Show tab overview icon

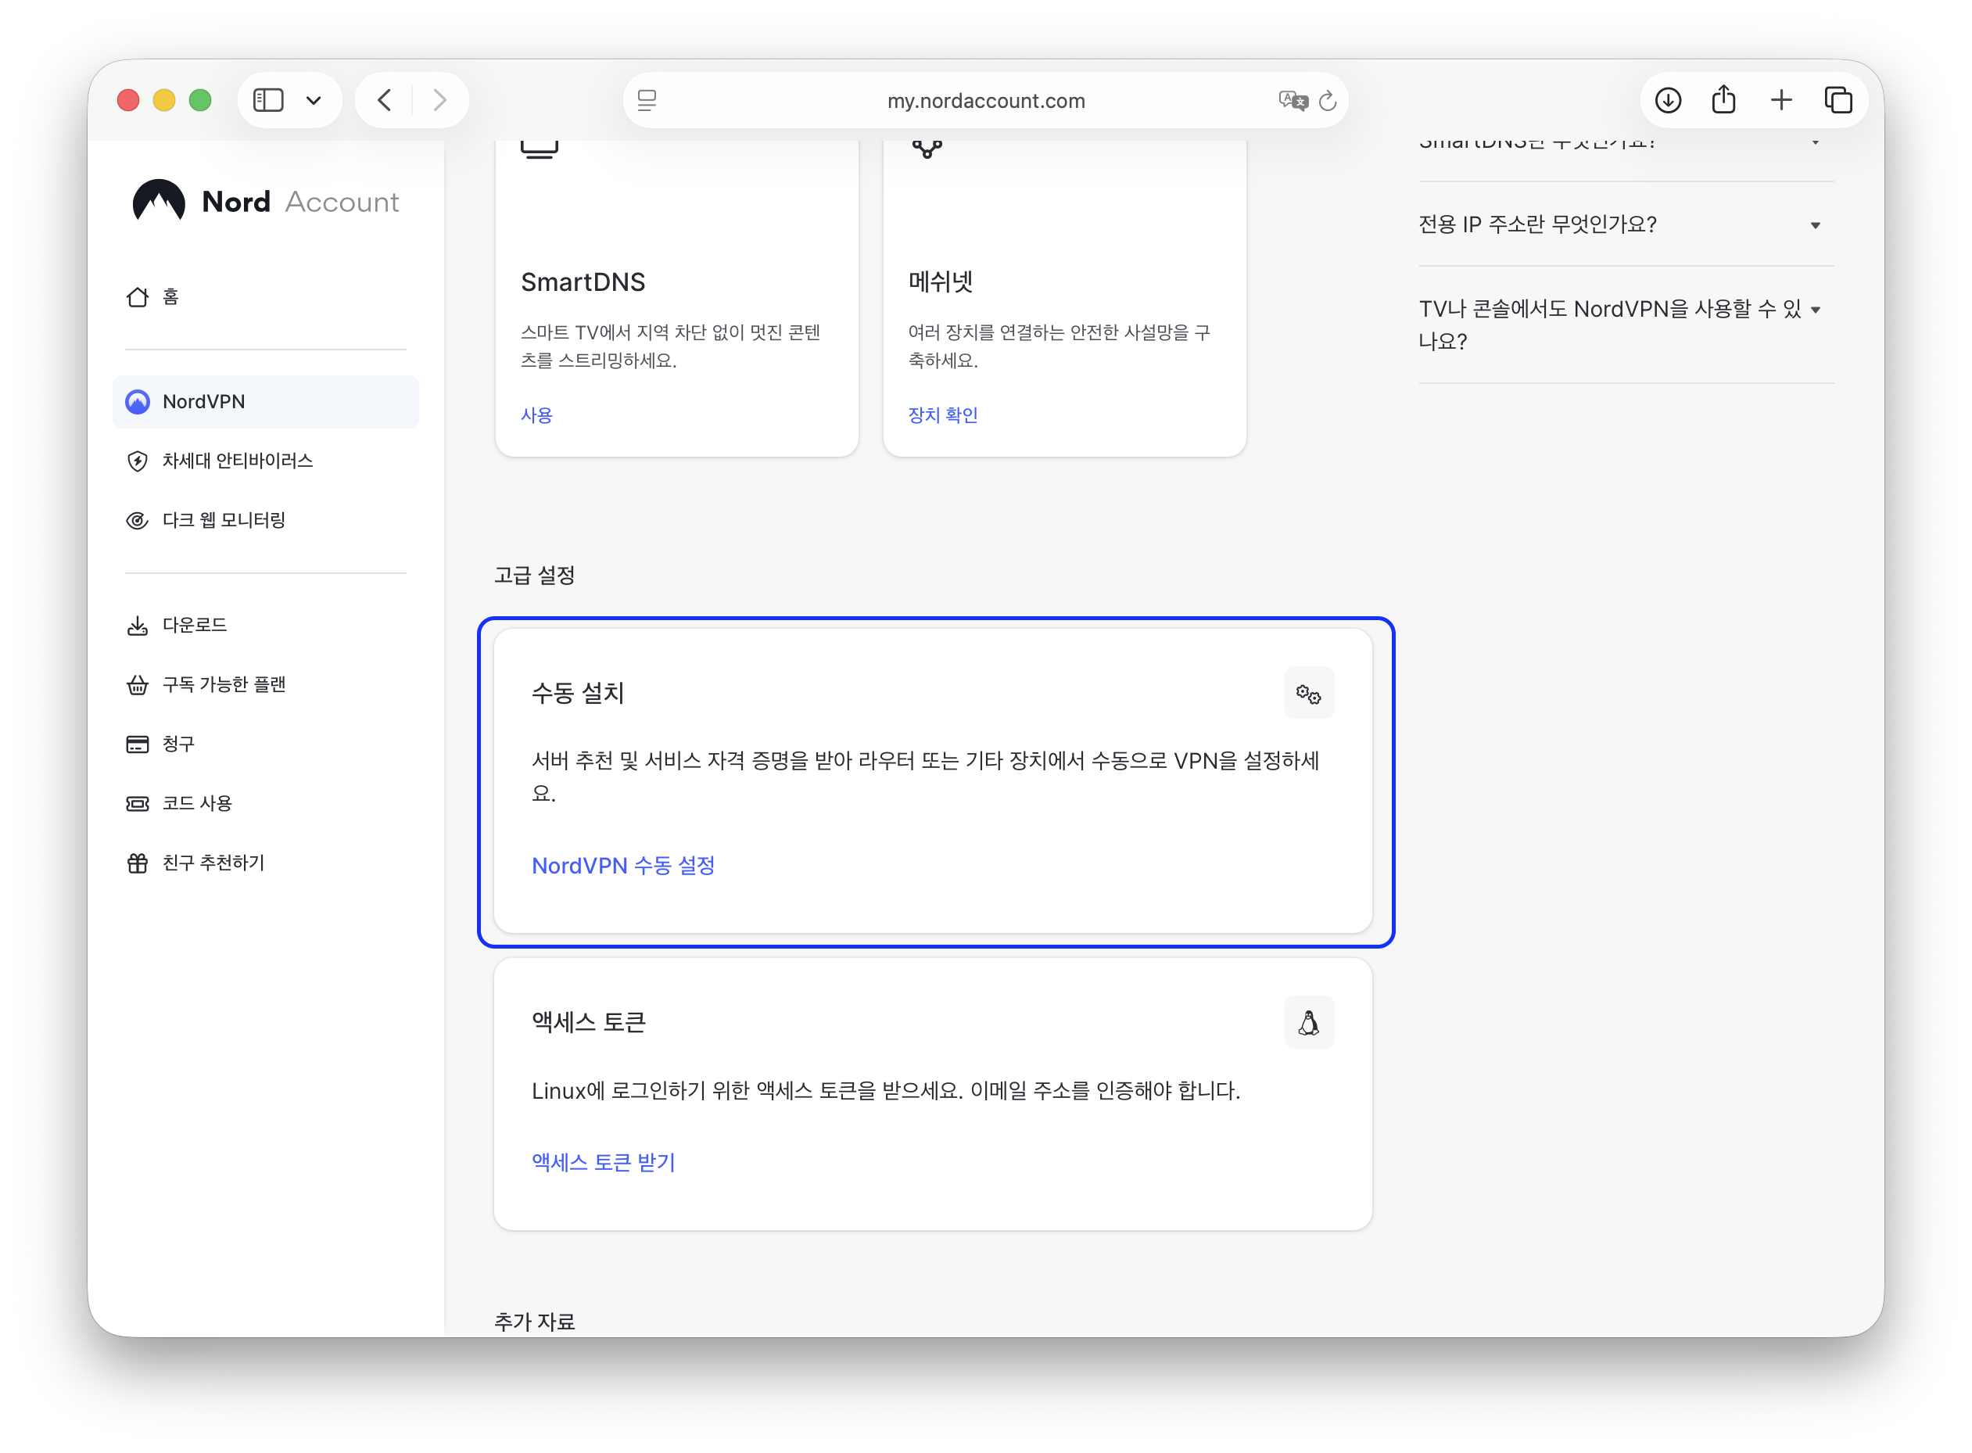tap(1838, 100)
